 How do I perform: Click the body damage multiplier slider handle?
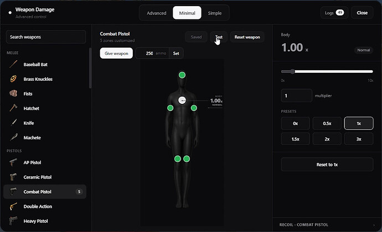[x=293, y=71]
